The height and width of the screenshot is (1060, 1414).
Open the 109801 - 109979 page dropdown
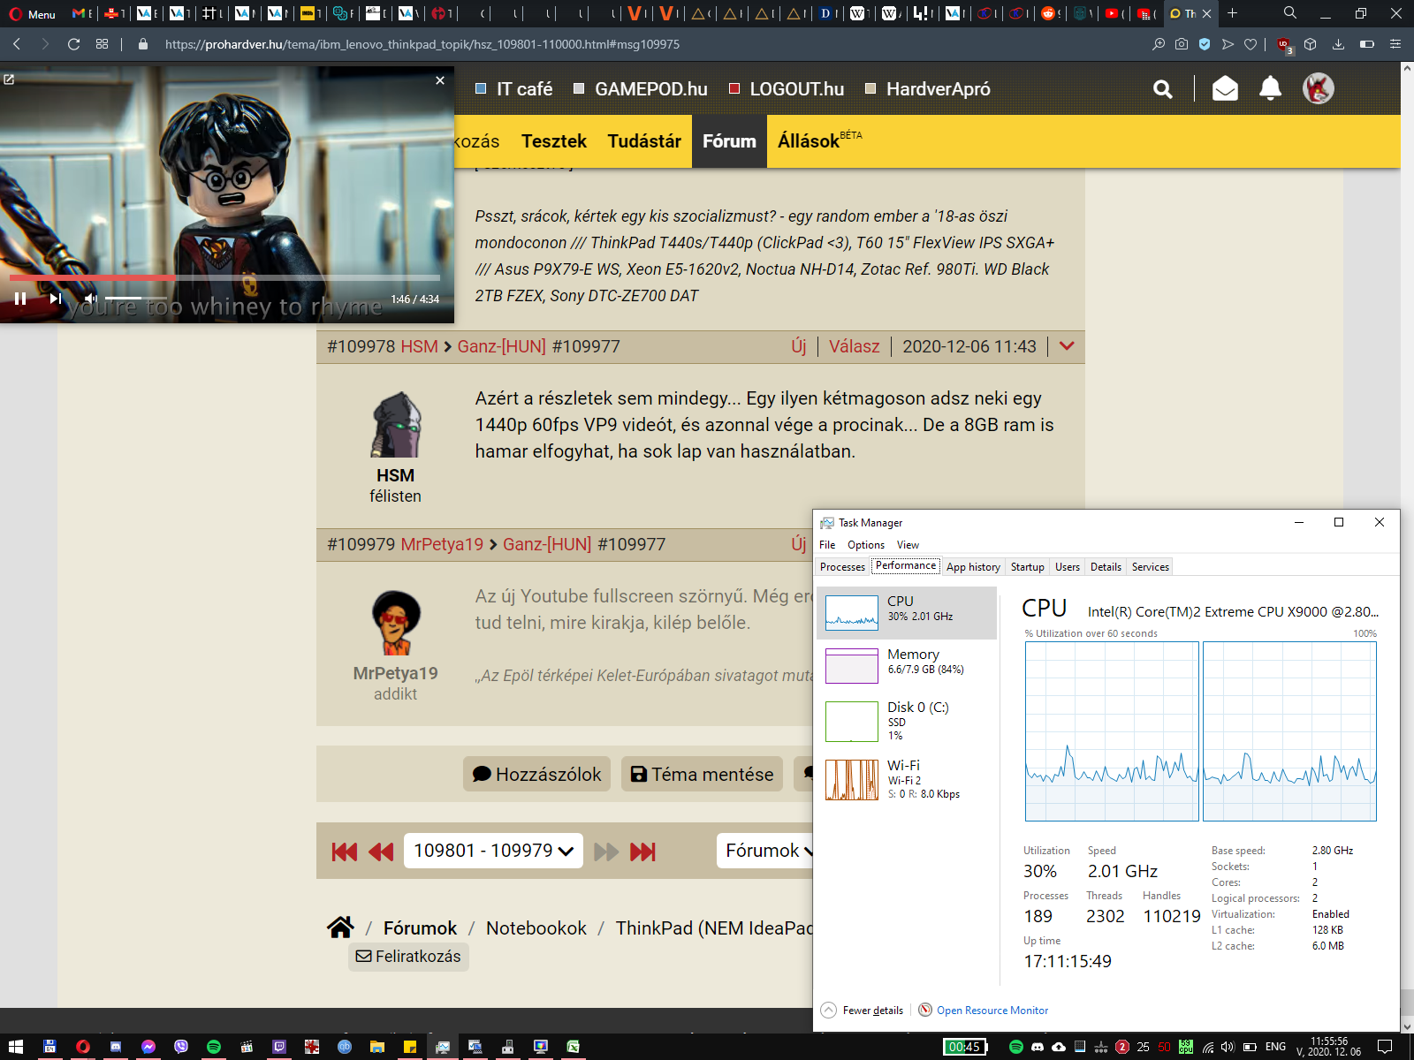[x=493, y=851]
